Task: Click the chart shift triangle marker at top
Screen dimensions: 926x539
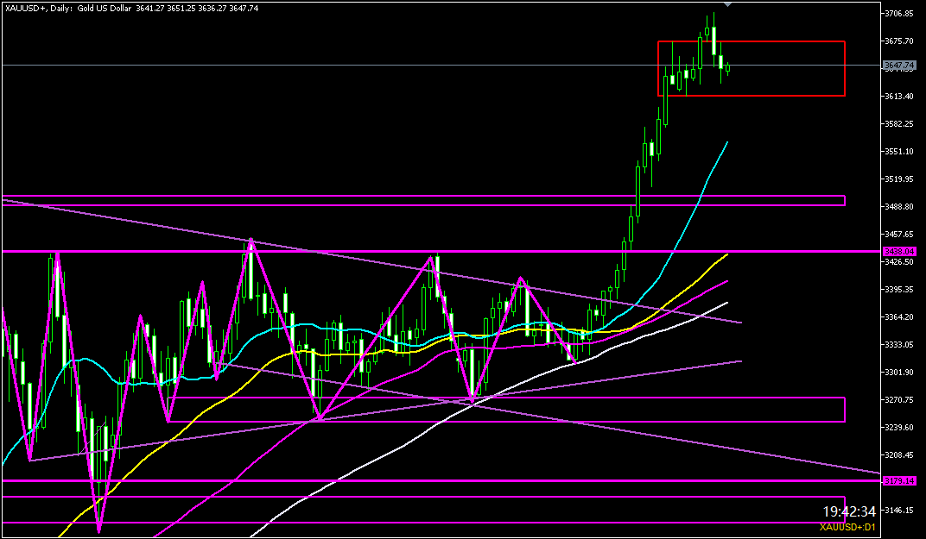Action: [x=728, y=5]
